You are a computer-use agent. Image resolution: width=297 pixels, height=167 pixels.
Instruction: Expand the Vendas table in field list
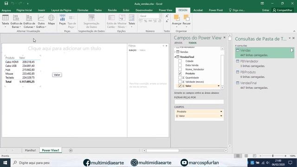(x=175, y=52)
